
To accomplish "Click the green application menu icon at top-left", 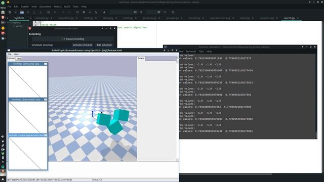I will point(3,3).
